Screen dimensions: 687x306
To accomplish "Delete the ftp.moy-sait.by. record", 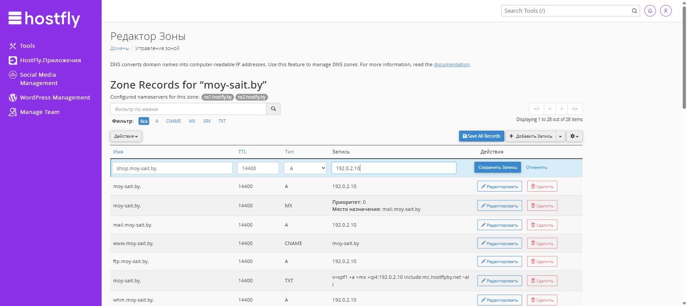I will pyautogui.click(x=542, y=261).
